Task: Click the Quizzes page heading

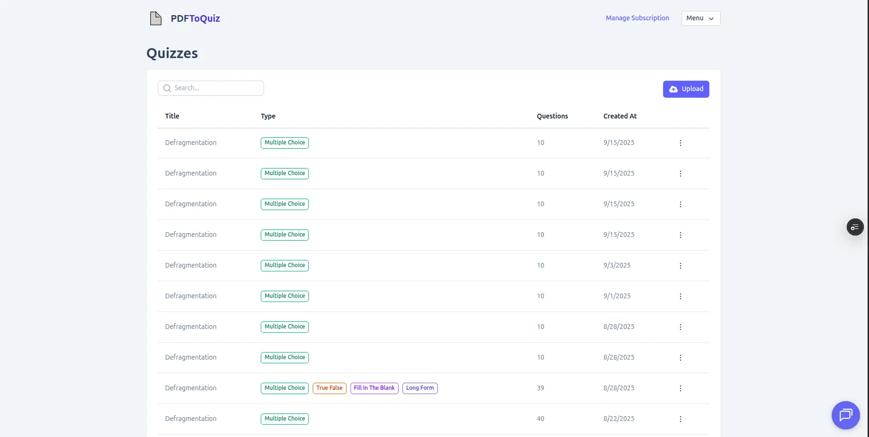Action: pyautogui.click(x=172, y=53)
